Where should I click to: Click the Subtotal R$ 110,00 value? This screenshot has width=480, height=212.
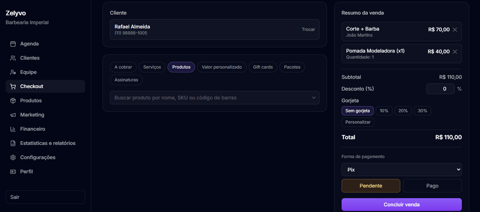click(x=450, y=77)
